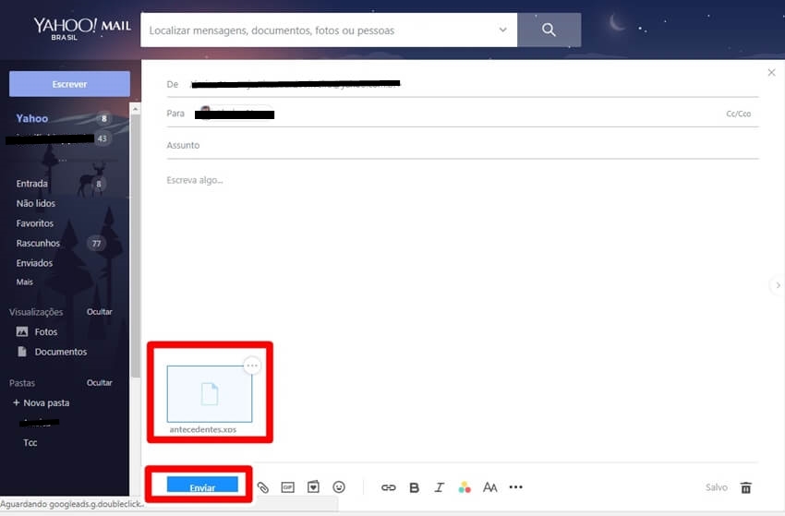
Task: Toggle bold text formatting
Action: [x=414, y=487]
